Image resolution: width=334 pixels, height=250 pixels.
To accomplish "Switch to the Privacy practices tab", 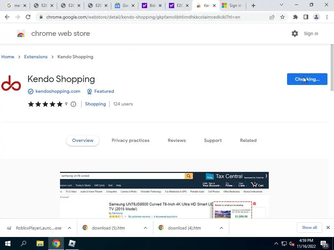I will [130, 141].
